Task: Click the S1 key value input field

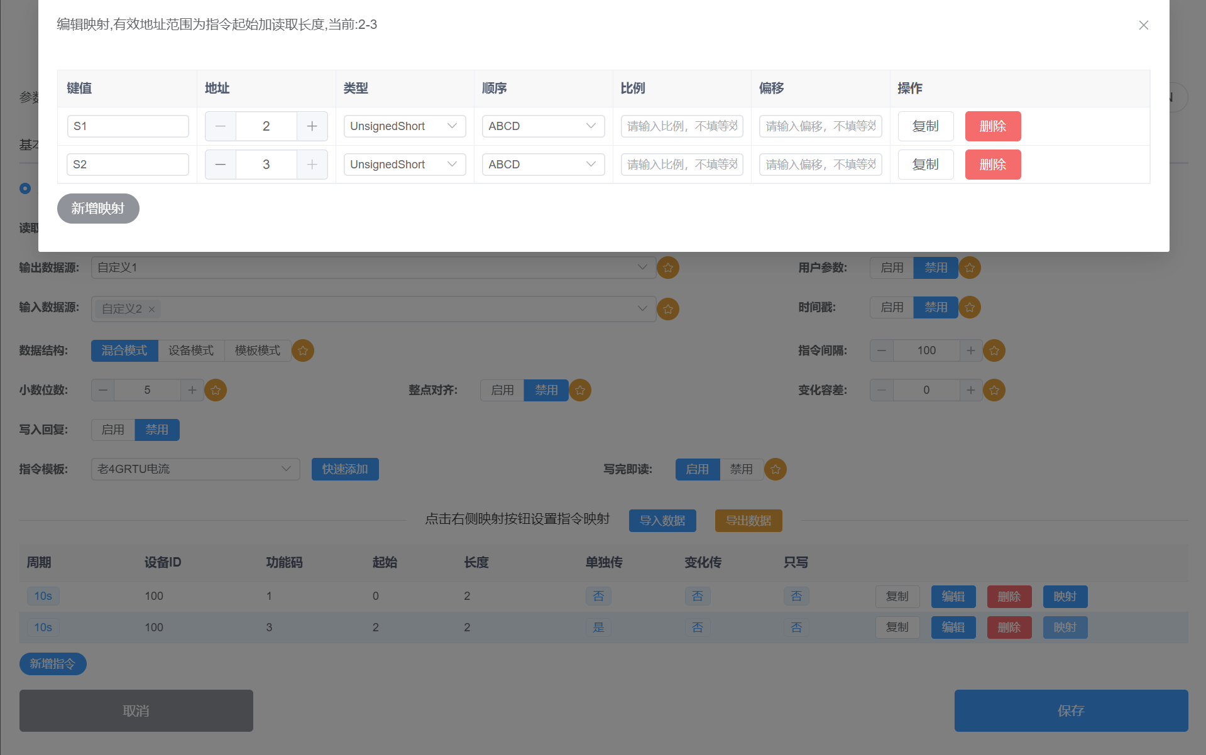Action: pyautogui.click(x=128, y=126)
